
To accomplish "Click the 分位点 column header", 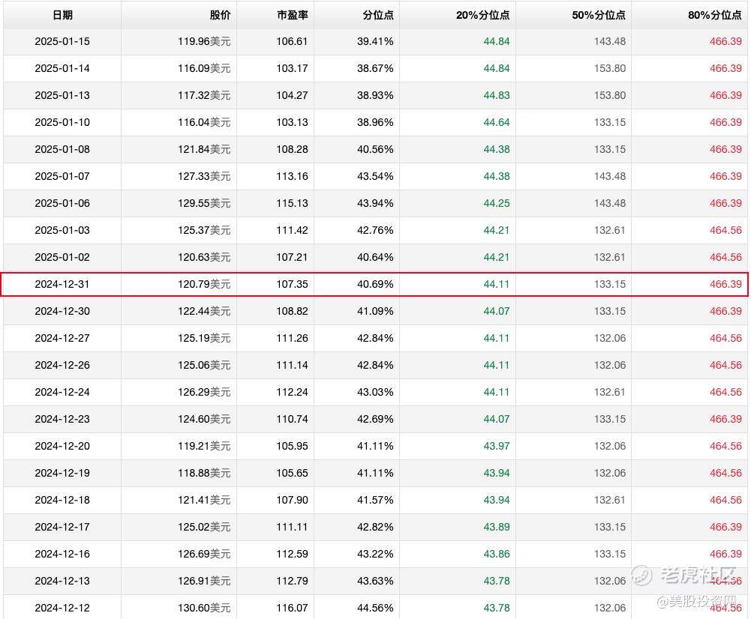I will (x=378, y=15).
